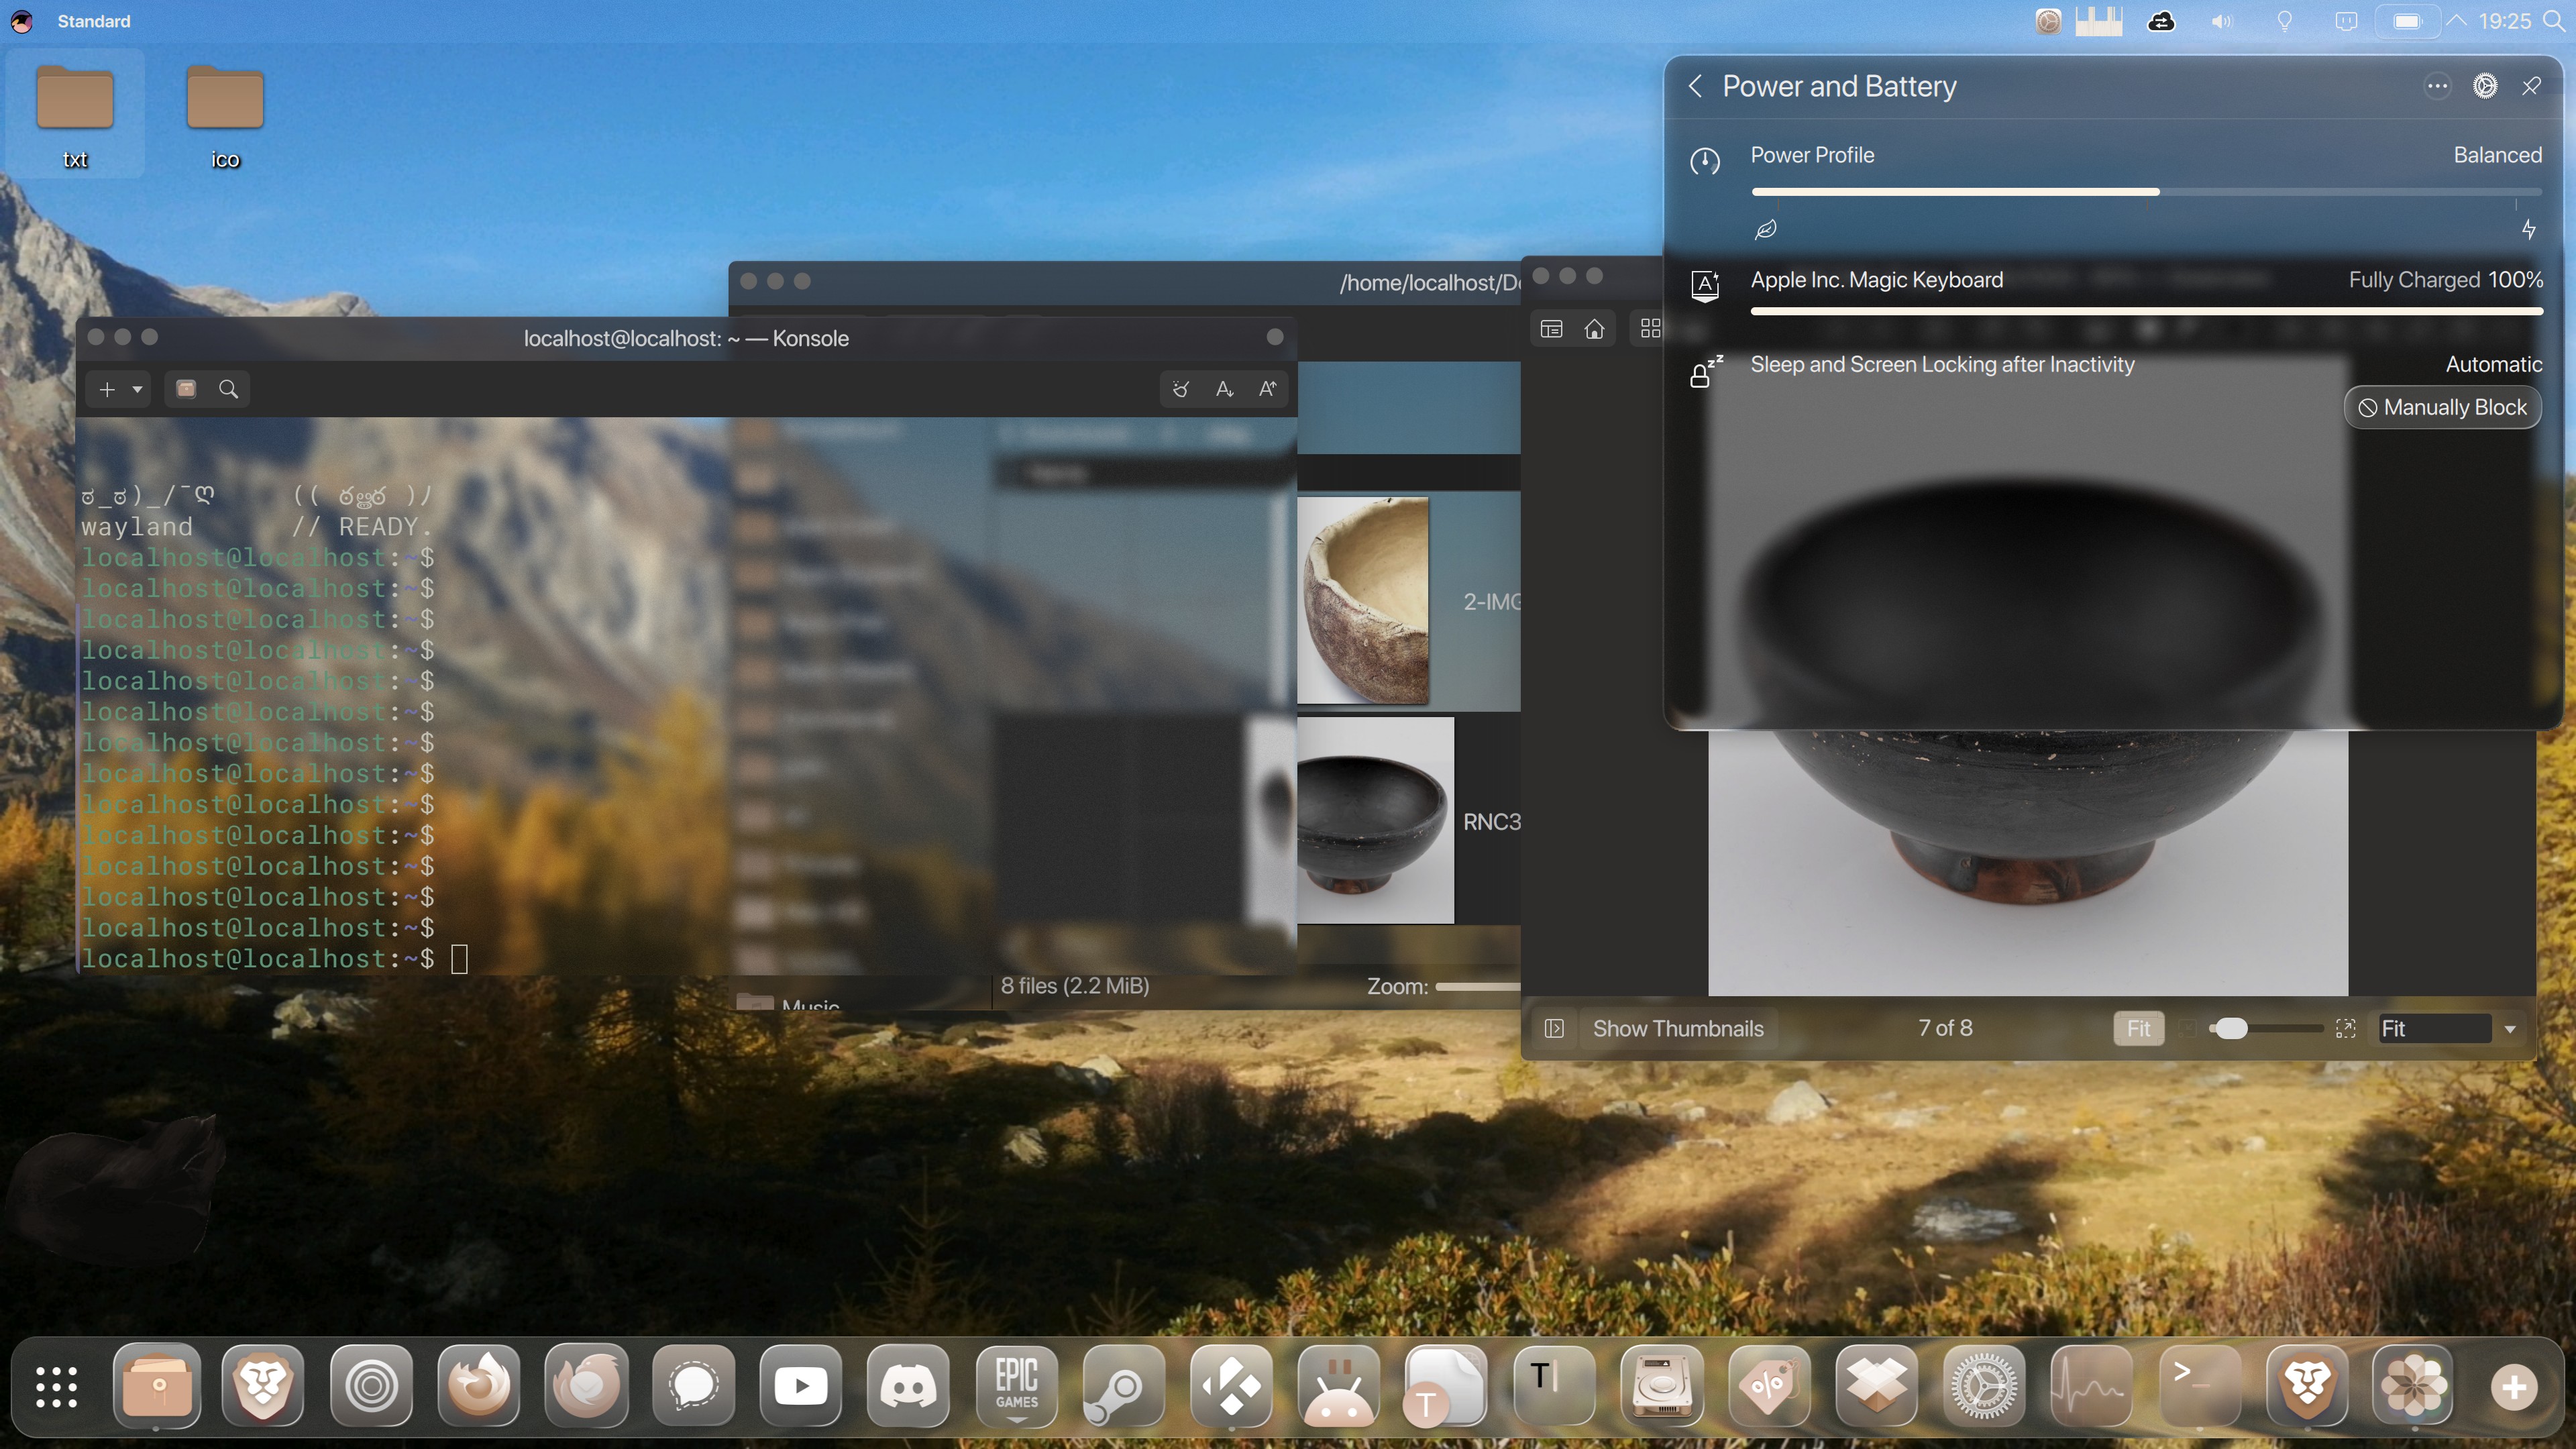Launch Epic Games from the dock
Viewport: 2576px width, 1449px height.
click(1016, 1386)
